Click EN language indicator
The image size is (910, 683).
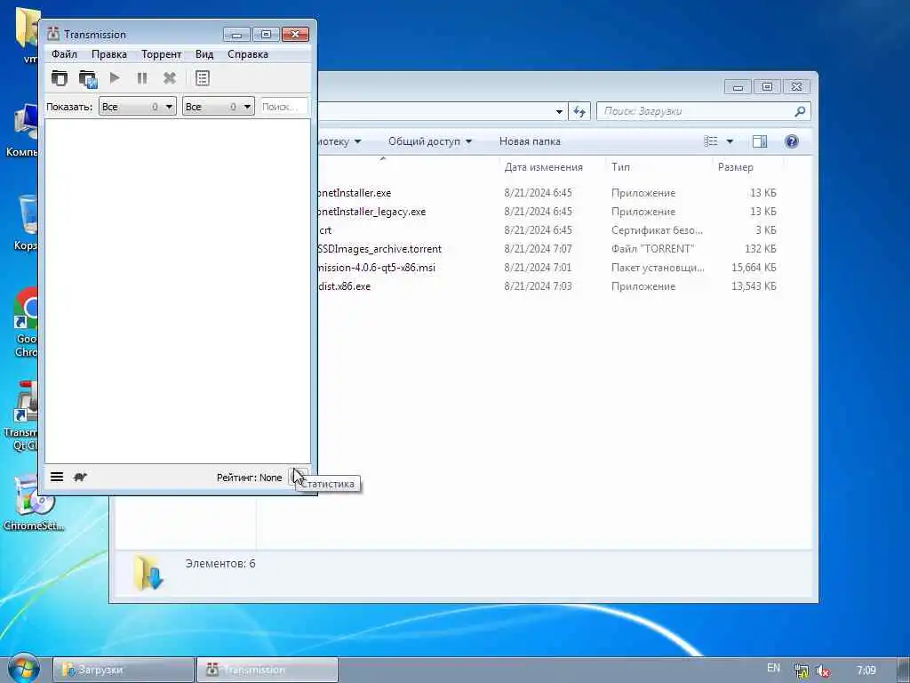773,668
